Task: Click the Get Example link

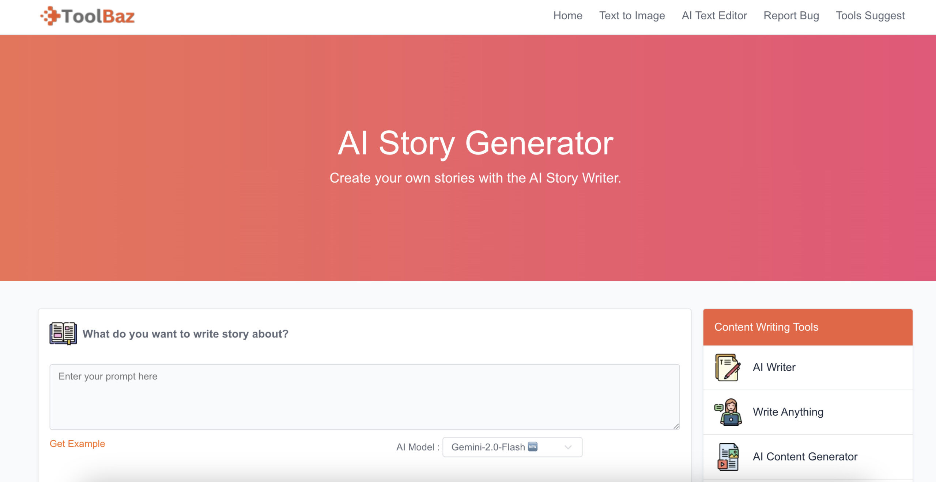Action: coord(77,444)
